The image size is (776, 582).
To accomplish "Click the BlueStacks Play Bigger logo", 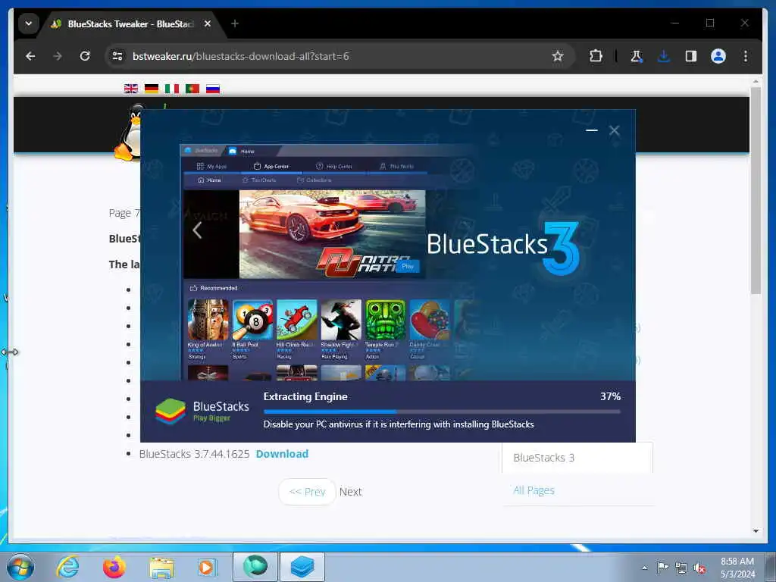I will [202, 411].
